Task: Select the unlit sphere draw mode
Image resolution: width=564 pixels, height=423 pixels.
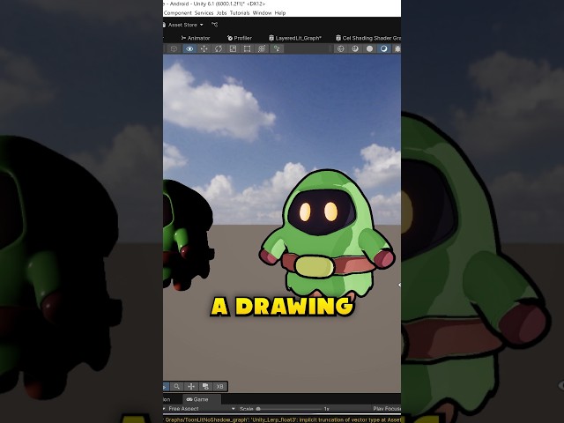Action: [x=369, y=49]
